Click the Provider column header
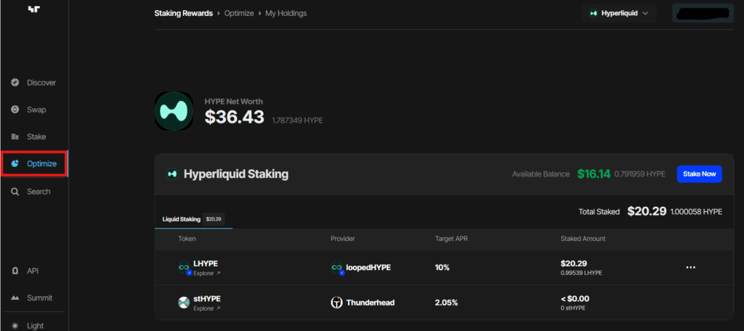744x331 pixels. (343, 239)
